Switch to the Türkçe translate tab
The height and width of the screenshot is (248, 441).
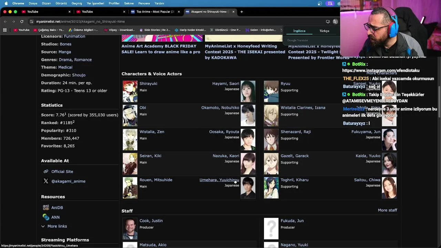point(324,31)
